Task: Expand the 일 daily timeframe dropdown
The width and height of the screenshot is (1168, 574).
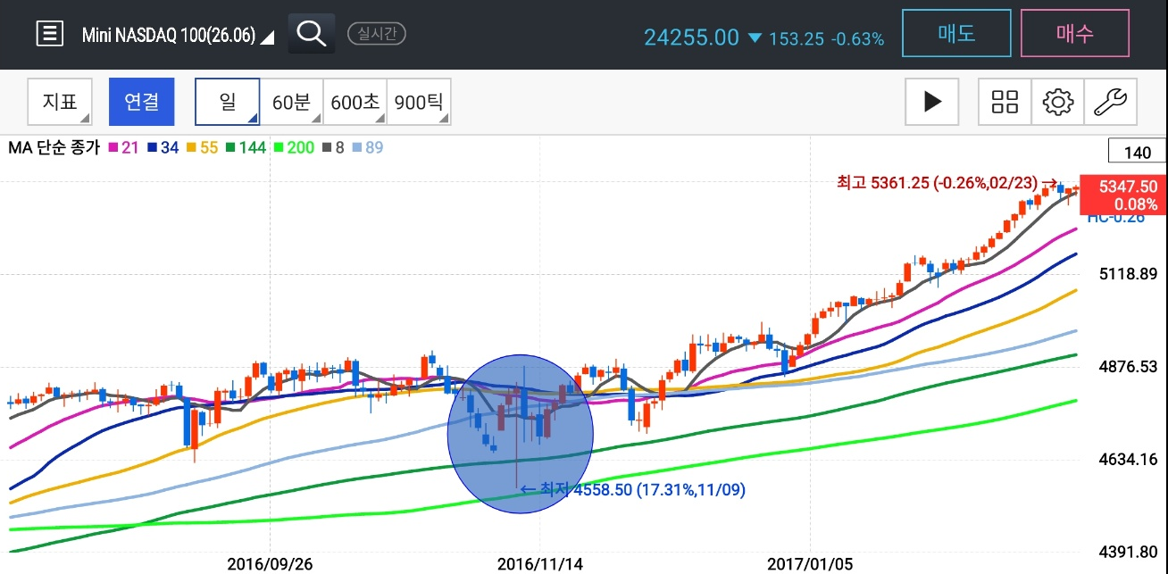Action: pos(228,102)
